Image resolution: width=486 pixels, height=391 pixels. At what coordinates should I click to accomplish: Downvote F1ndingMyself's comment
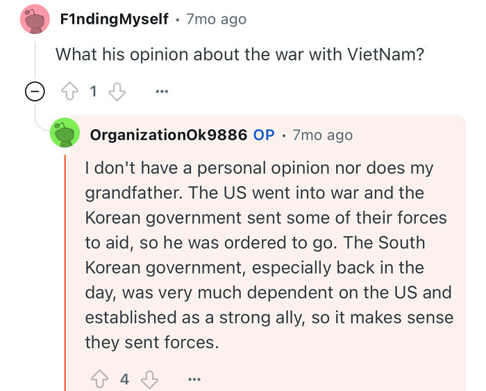coord(117,92)
